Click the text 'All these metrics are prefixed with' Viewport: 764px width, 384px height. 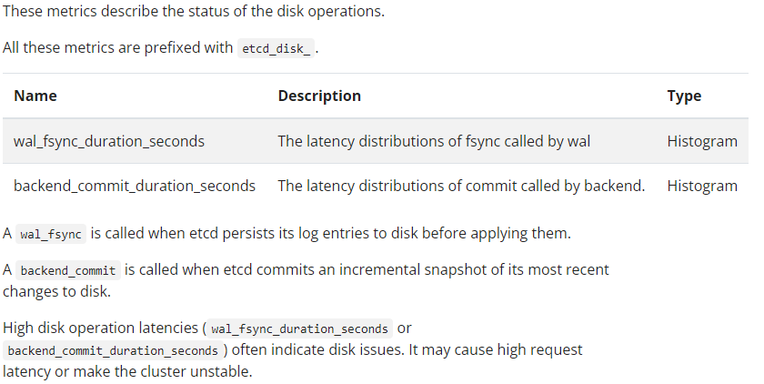[118, 47]
